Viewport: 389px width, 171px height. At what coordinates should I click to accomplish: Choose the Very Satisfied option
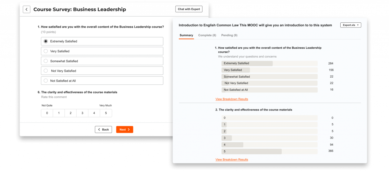pyautogui.click(x=46, y=51)
